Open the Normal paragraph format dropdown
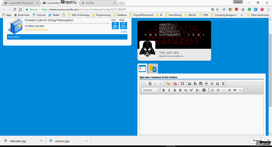The image size is (272, 147). coord(150,90)
